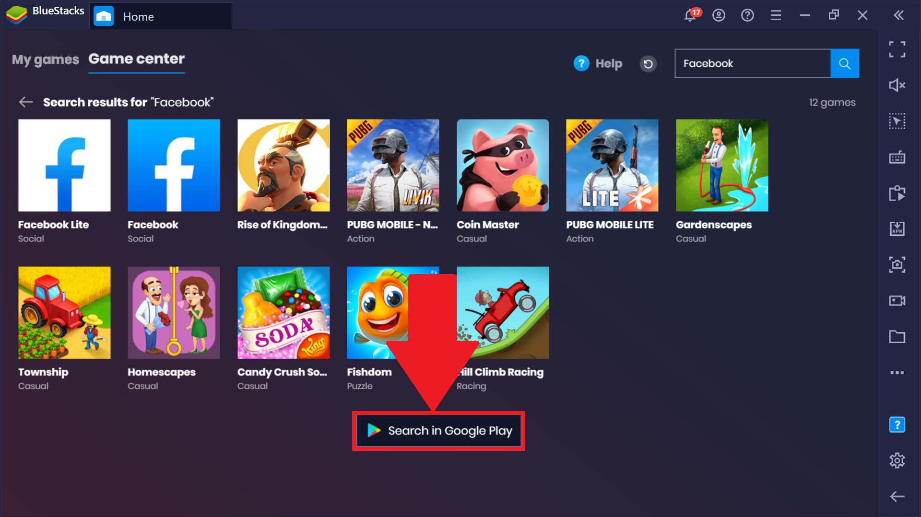921x517 pixels.
Task: Enter fullscreen mode from side toolbar
Action: pyautogui.click(x=897, y=49)
